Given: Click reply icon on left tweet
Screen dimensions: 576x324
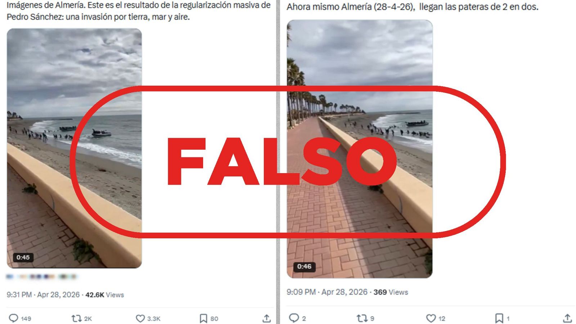Looking at the screenshot, I should click(14, 318).
